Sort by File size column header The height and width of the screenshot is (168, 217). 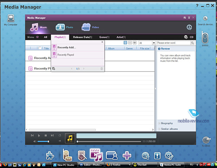tap(145, 48)
